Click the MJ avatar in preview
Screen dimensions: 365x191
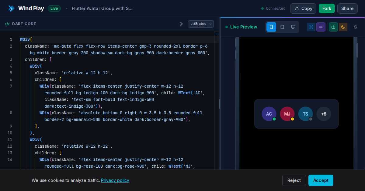[x=287, y=114]
